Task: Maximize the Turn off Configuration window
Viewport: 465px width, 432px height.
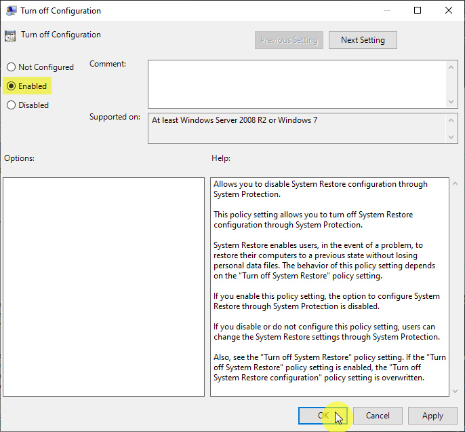Action: 418,11
